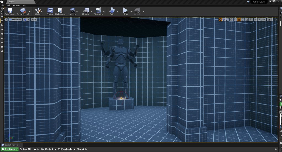Toggle rotation snapping triangle icon

point(247,19)
